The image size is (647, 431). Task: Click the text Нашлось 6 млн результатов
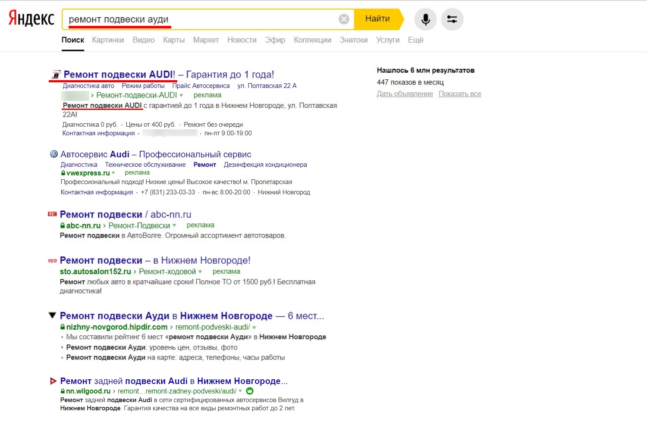(x=426, y=70)
